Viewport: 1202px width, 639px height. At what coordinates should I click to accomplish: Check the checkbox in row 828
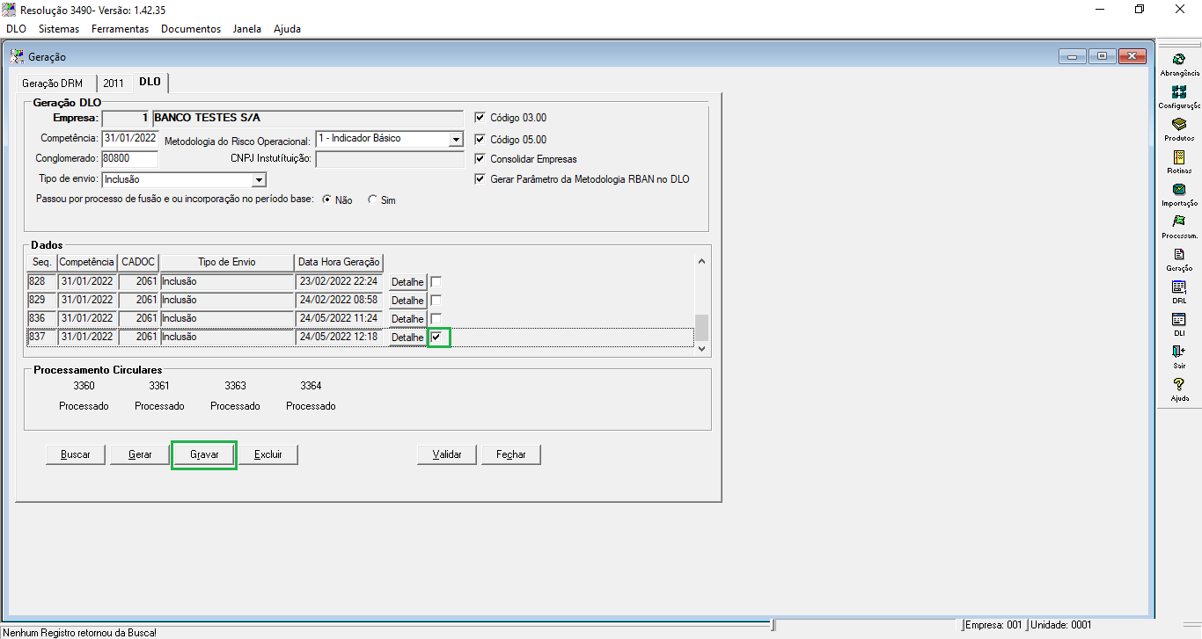tap(436, 282)
